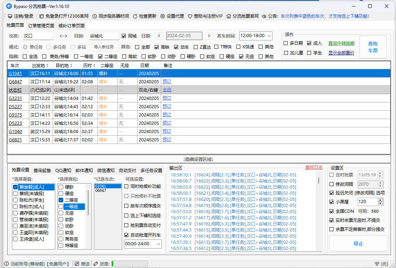The image size is (396, 268).
Task: Go to previous date with left arrow
Action: [159, 36]
